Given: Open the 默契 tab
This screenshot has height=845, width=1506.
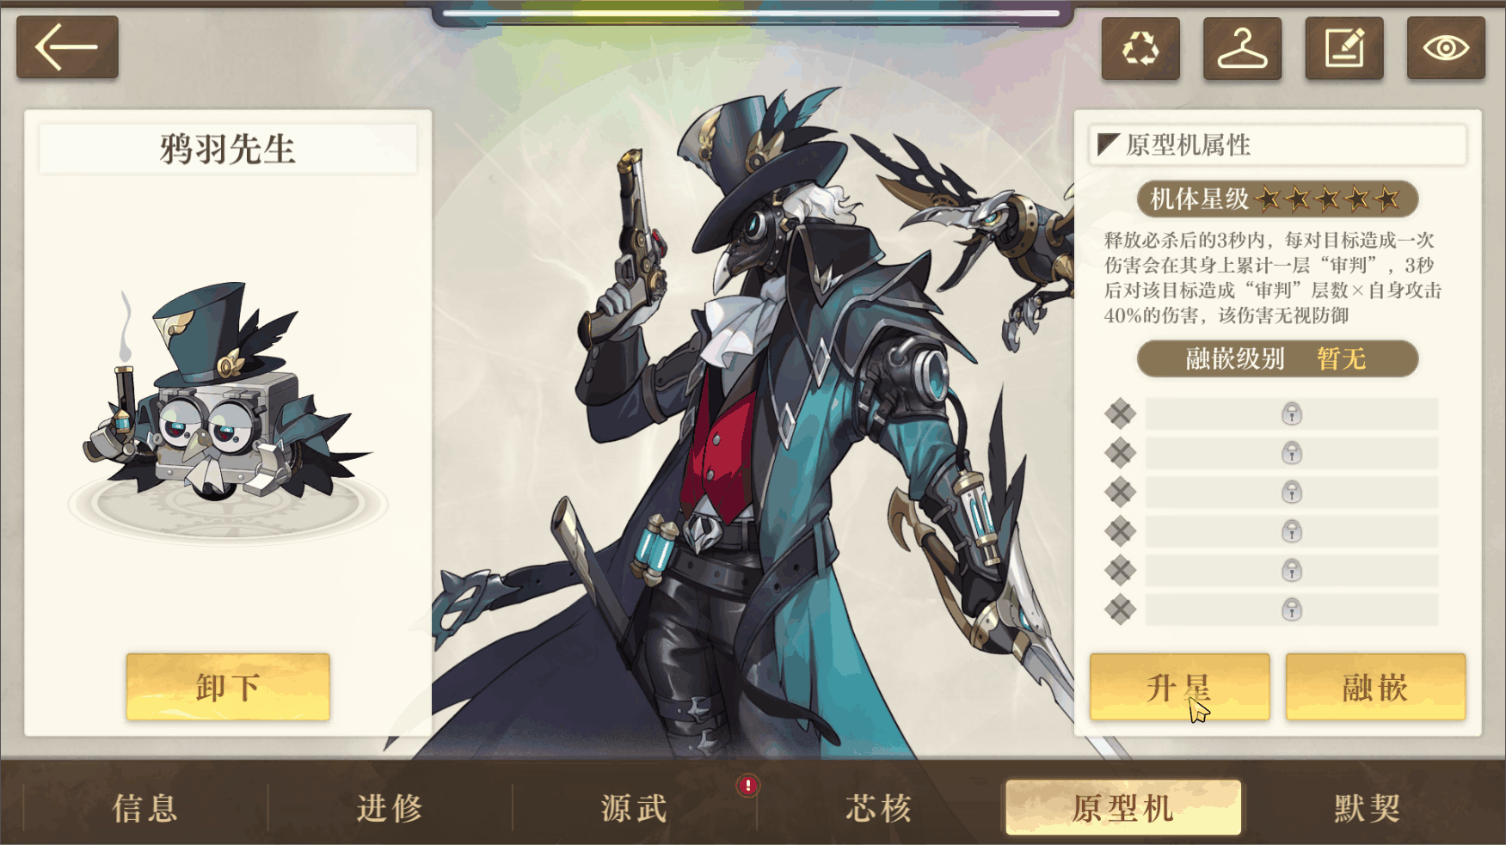Looking at the screenshot, I should tap(1368, 808).
